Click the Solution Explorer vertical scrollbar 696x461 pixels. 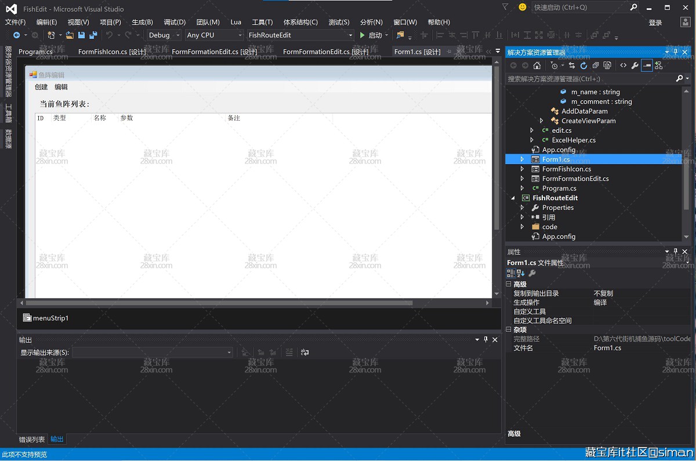[687, 164]
